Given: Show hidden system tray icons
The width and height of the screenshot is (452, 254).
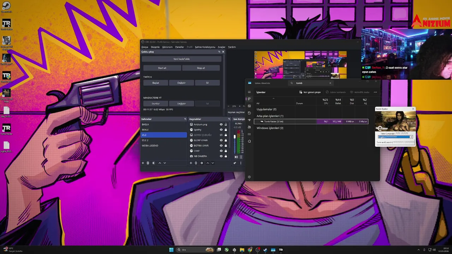Looking at the screenshot, I should [x=418, y=250].
